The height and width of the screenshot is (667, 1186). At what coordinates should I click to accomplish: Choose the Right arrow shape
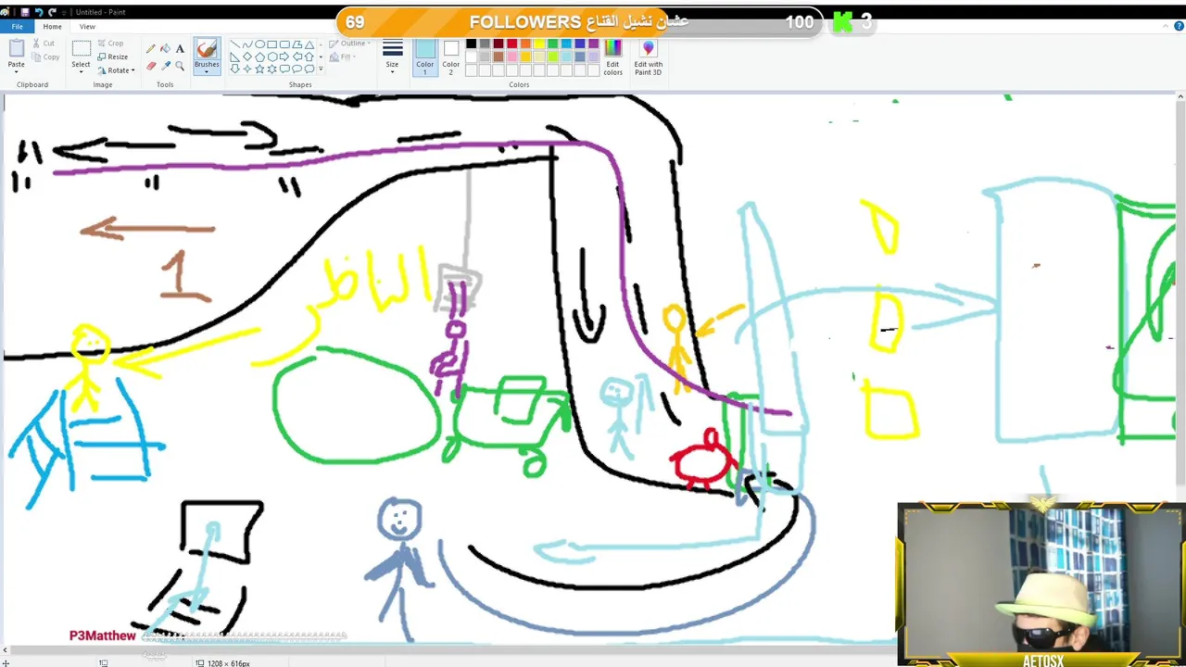click(x=284, y=57)
